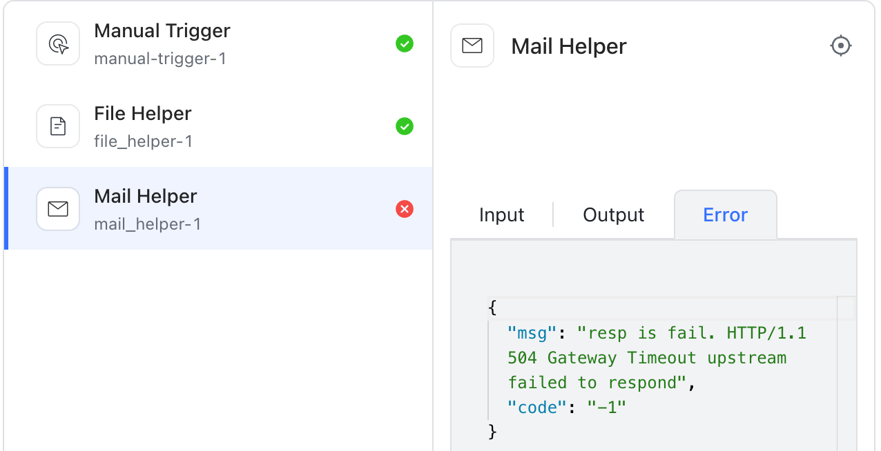Click the focus-node crosshair icon
Image resolution: width=881 pixels, height=451 pixels.
pos(841,46)
